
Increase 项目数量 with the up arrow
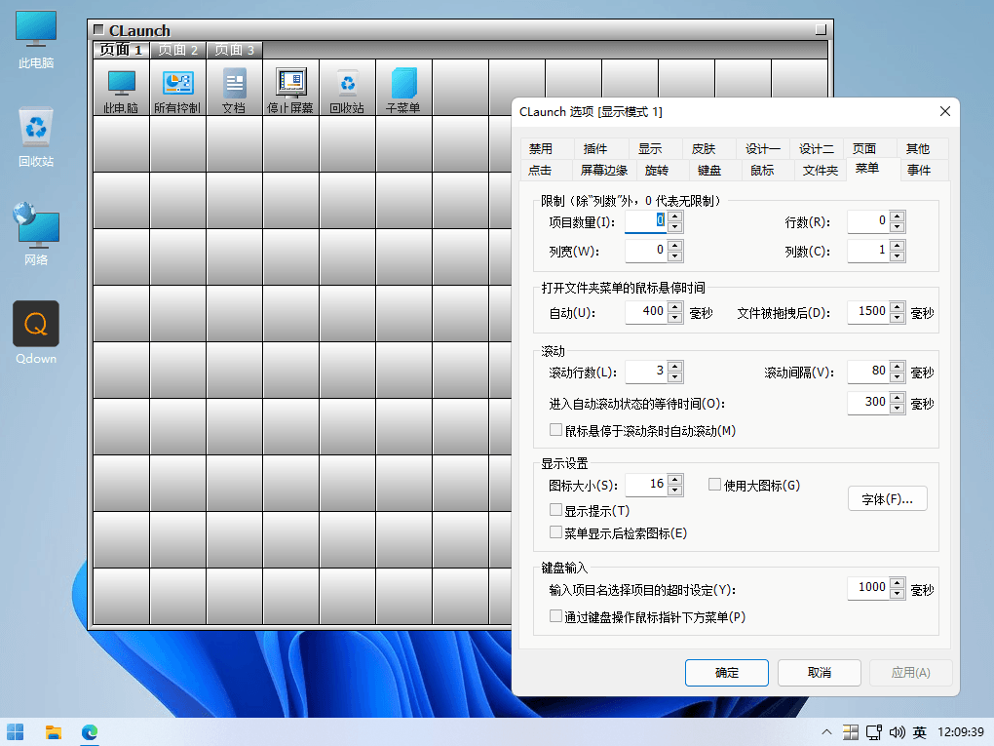coord(675,216)
